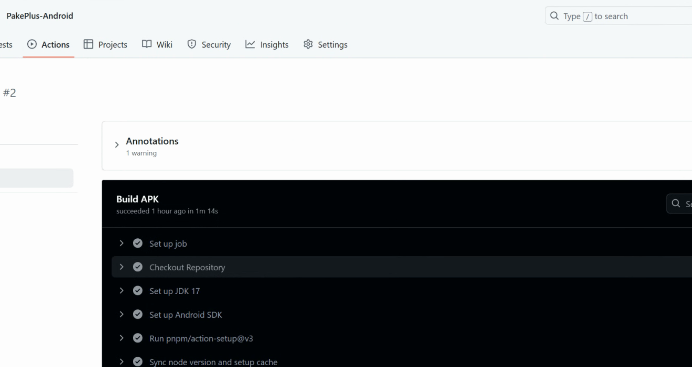The width and height of the screenshot is (692, 367).
Task: Select the Security shield icon
Action: pyautogui.click(x=191, y=44)
